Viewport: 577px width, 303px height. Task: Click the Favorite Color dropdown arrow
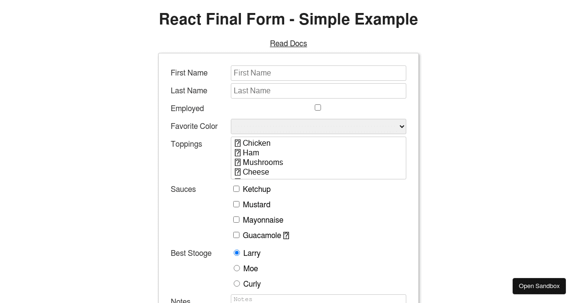[402, 126]
